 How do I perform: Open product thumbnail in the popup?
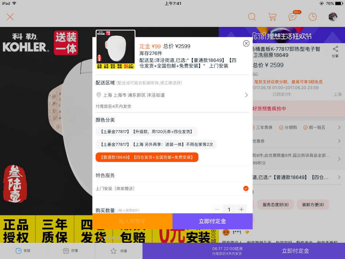coord(116,49)
